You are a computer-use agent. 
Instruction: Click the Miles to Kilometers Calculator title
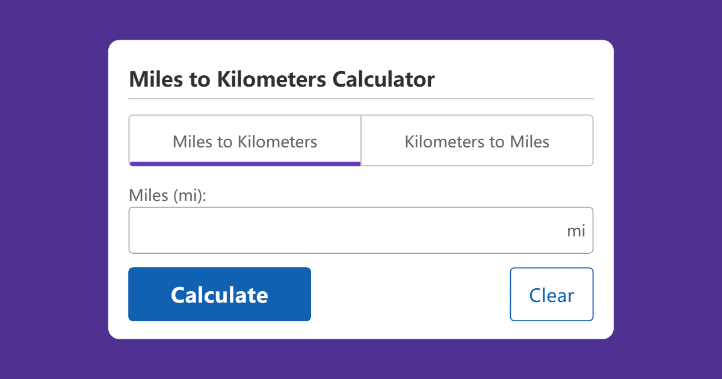(x=282, y=79)
